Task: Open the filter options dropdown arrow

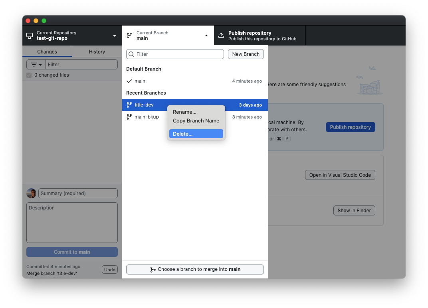Action: click(40, 65)
